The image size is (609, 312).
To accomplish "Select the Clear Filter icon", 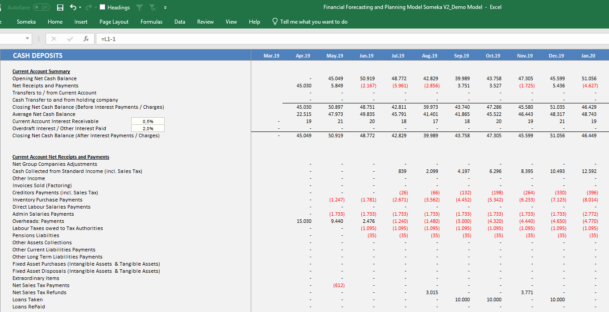I will [153, 7].
